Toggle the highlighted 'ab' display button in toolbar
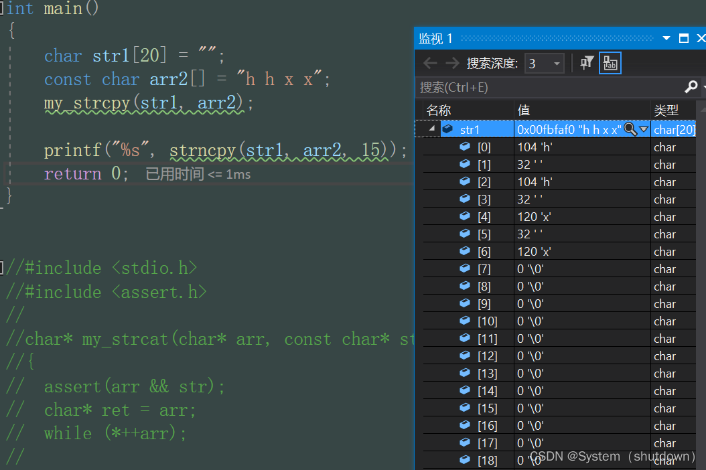 click(x=610, y=64)
